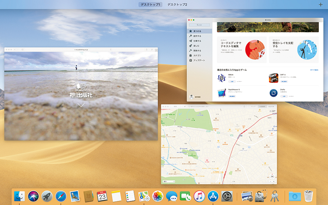
Task: Expand the 表示 dropdown in Maps
Action: point(168,181)
